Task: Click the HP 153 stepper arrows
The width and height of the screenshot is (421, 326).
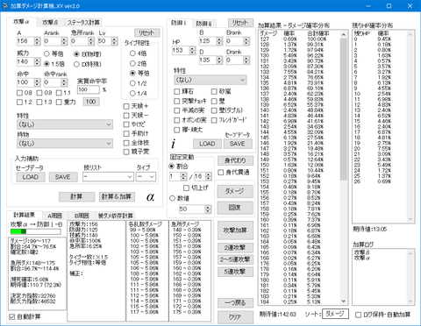Action: 192,50
